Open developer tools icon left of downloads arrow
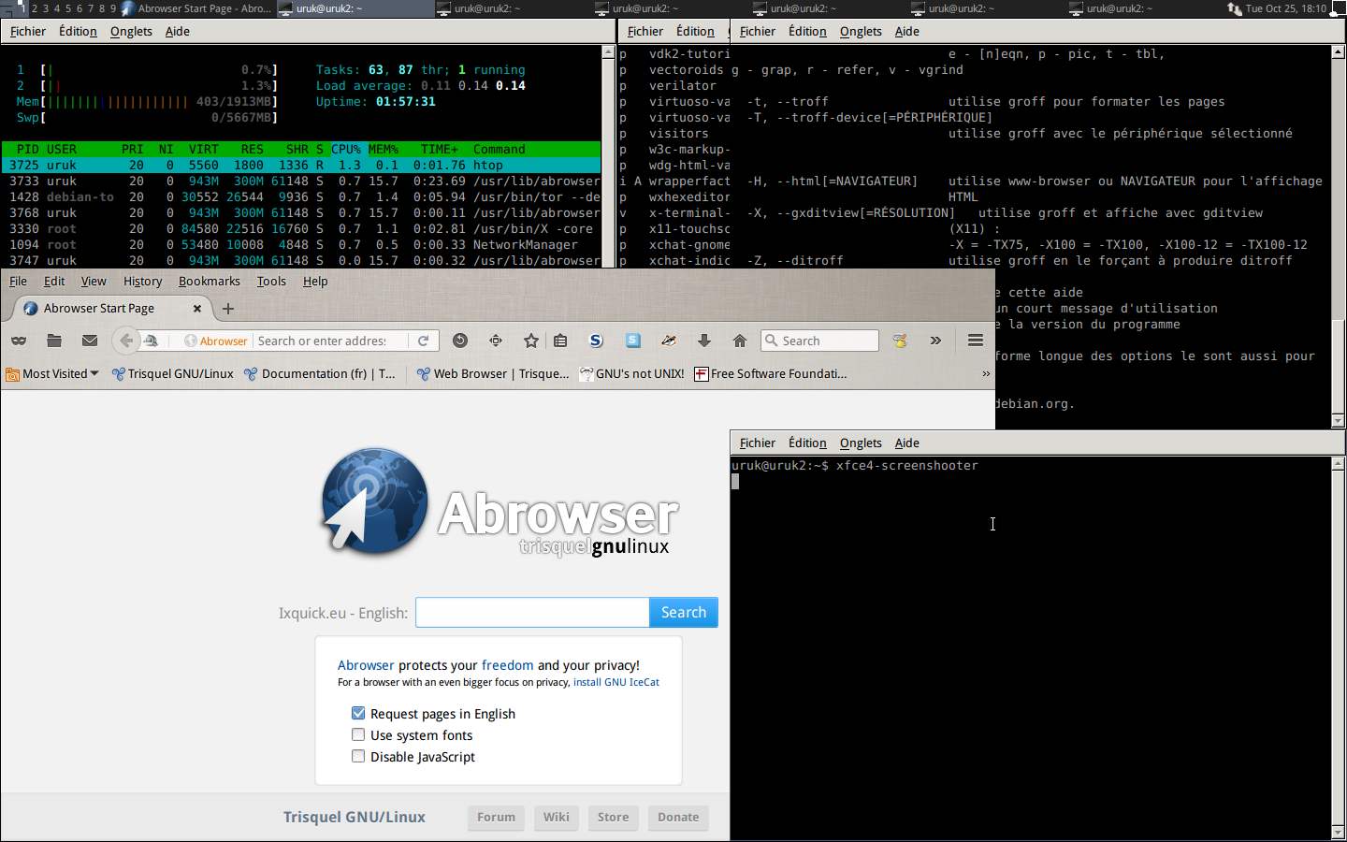1347x842 pixels. (x=669, y=341)
